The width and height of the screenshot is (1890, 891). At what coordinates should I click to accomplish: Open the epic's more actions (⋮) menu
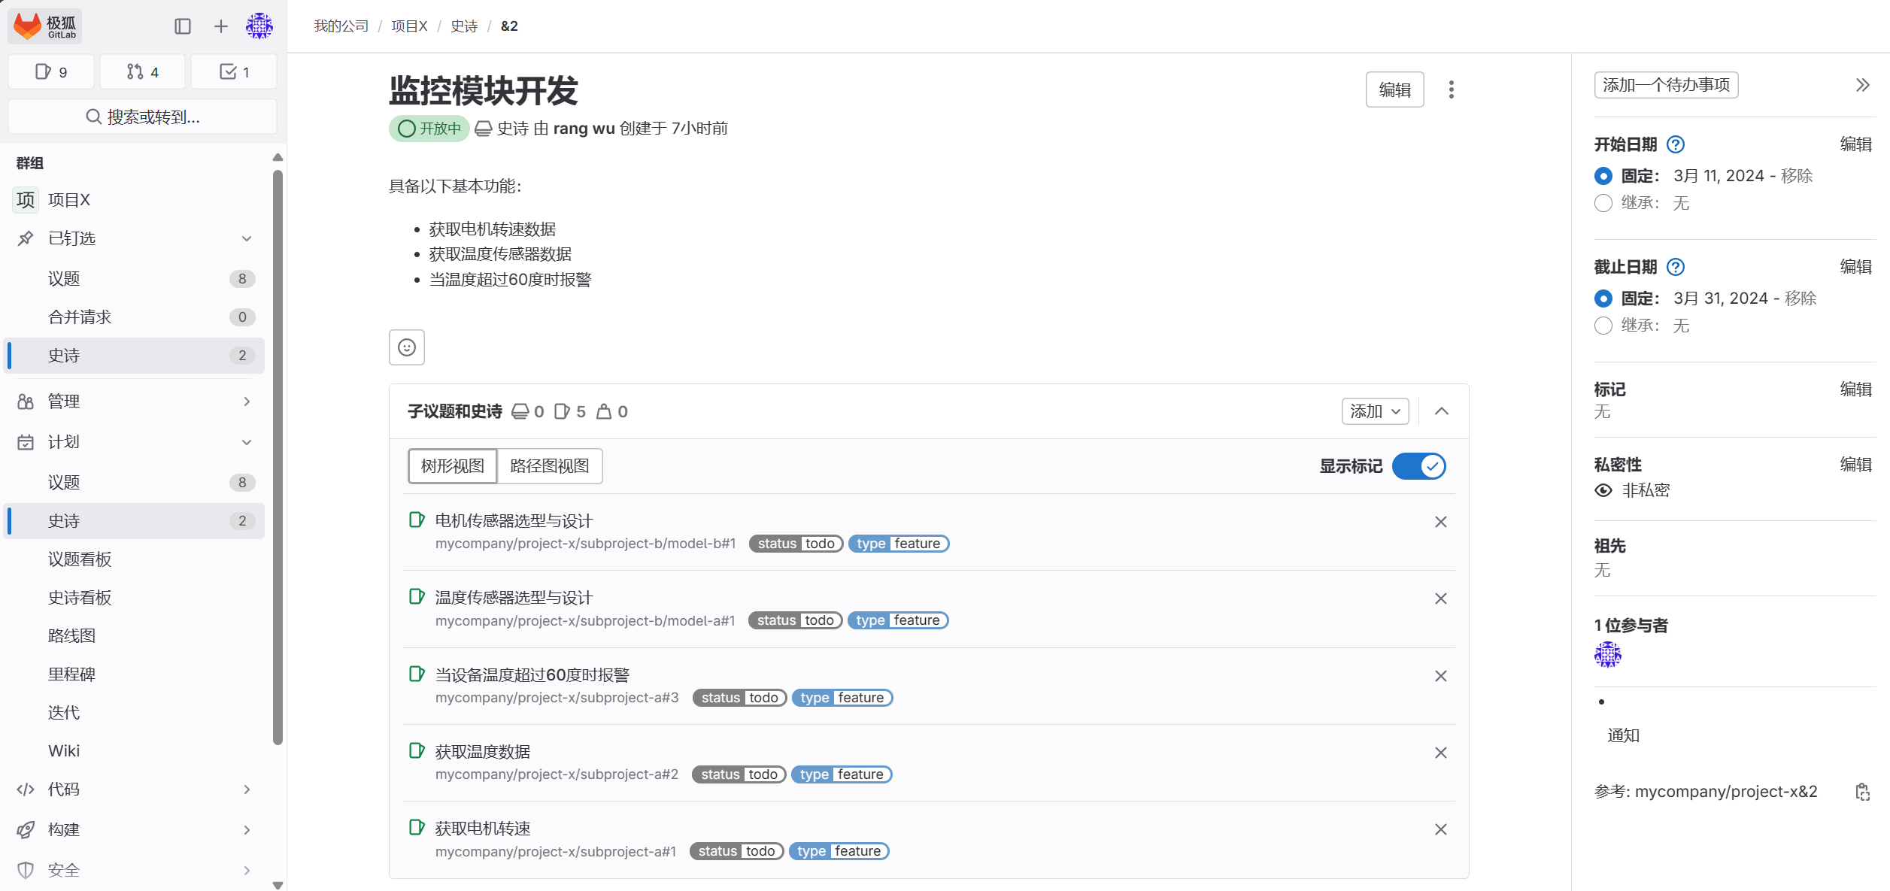(x=1451, y=89)
